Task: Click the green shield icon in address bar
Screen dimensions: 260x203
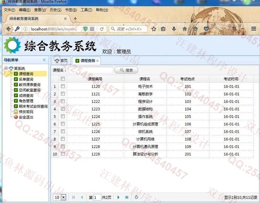Action: [85, 29]
